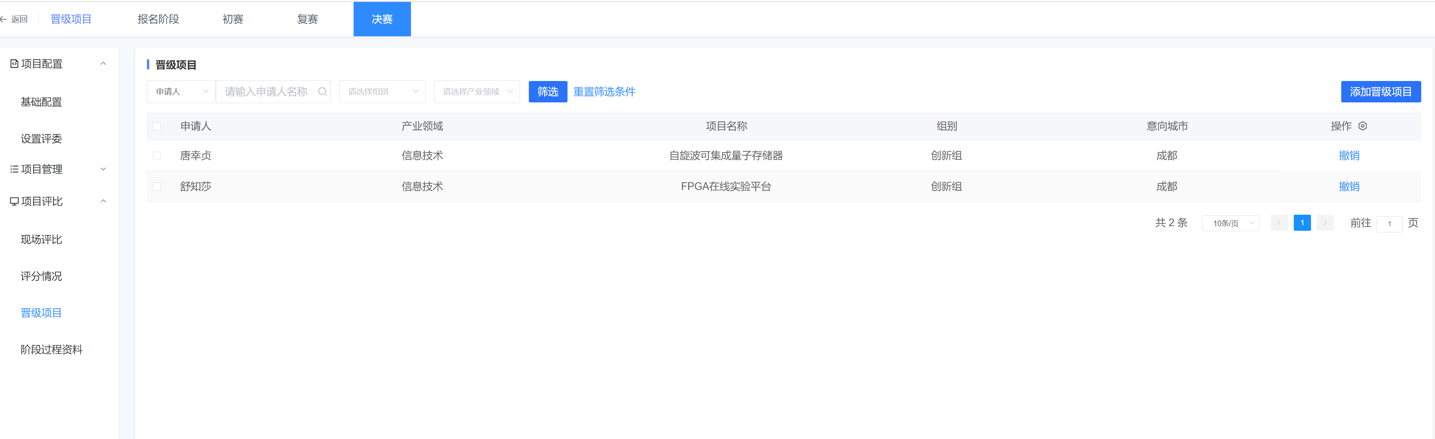Screen dimensions: 1435x439
Task: Toggle the select-all header checkbox
Action: [x=157, y=126]
